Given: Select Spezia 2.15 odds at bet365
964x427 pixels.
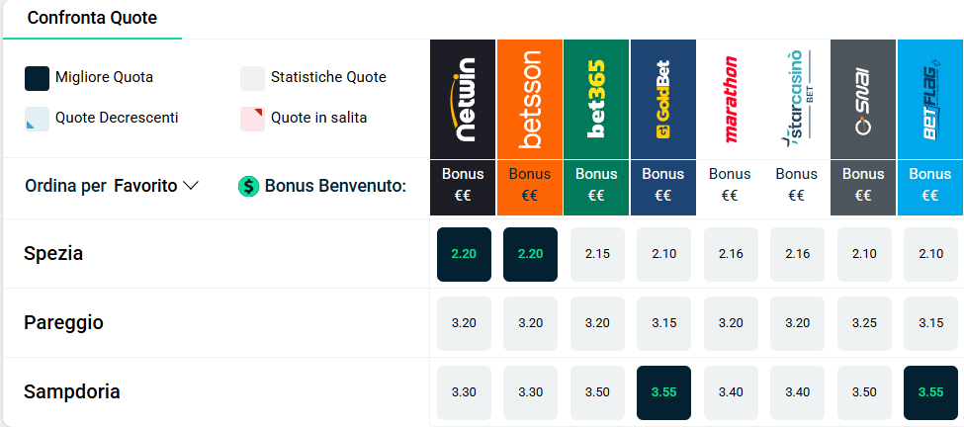Looking at the screenshot, I should (x=597, y=254).
